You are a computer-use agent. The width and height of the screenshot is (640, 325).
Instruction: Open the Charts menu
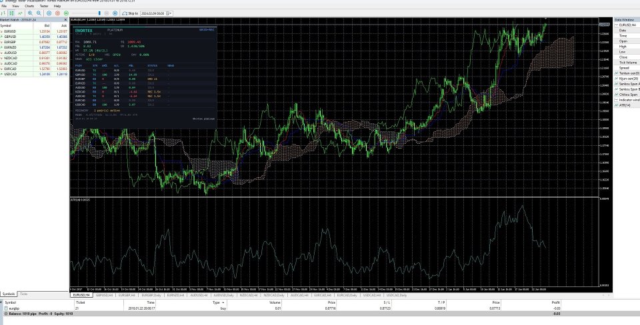[29, 6]
